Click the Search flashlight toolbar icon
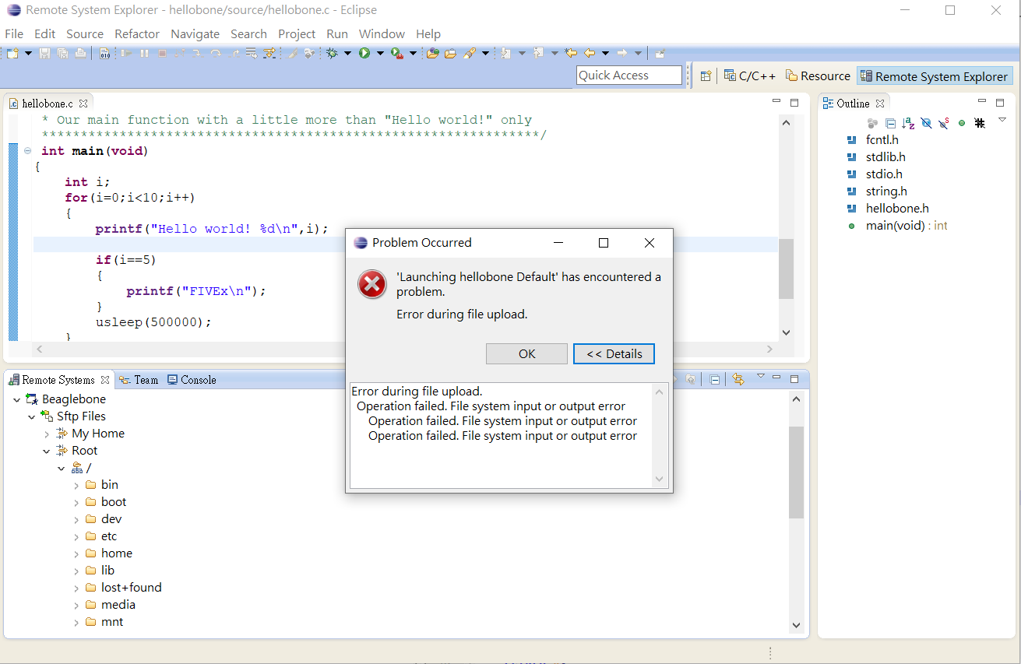The height and width of the screenshot is (664, 1021). pos(470,53)
